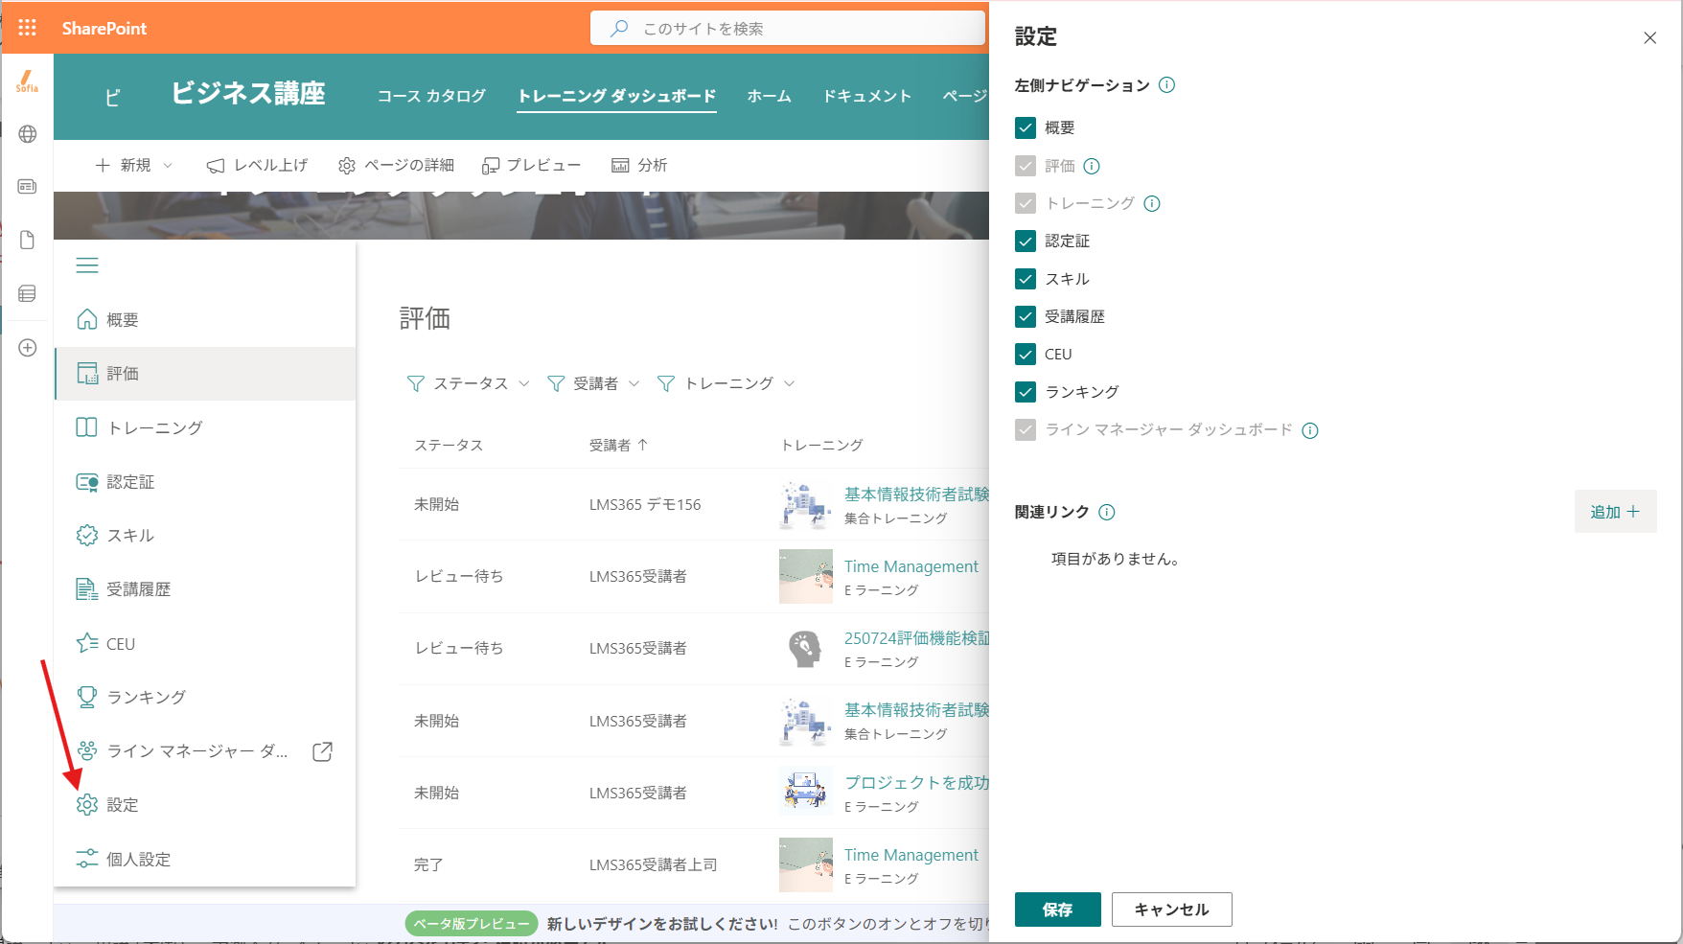Click the ビジネス講座 site title
This screenshot has height=944, width=1683.
[248, 94]
